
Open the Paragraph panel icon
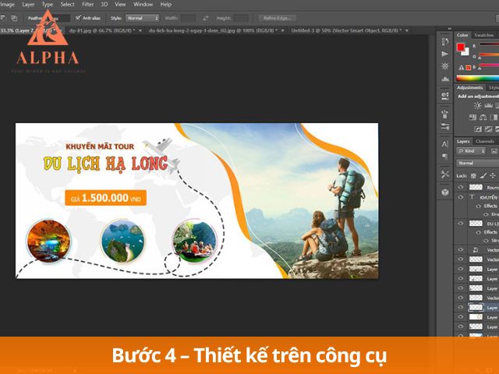coord(444,157)
